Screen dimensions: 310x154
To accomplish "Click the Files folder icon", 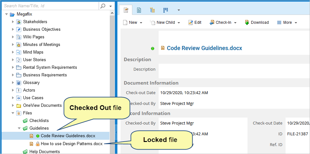I will pos(19,113).
